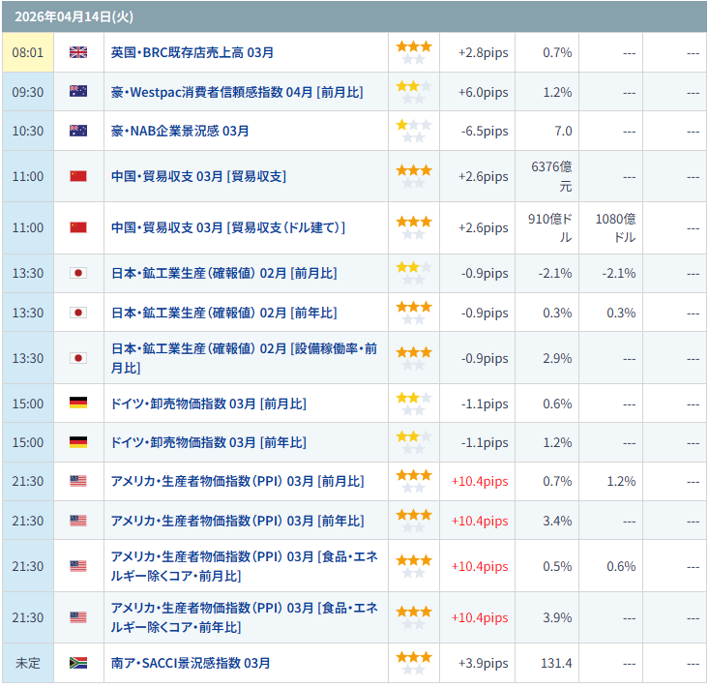
Task: Open the 豪・NAB企業景況感 03月 link
Action: [180, 131]
